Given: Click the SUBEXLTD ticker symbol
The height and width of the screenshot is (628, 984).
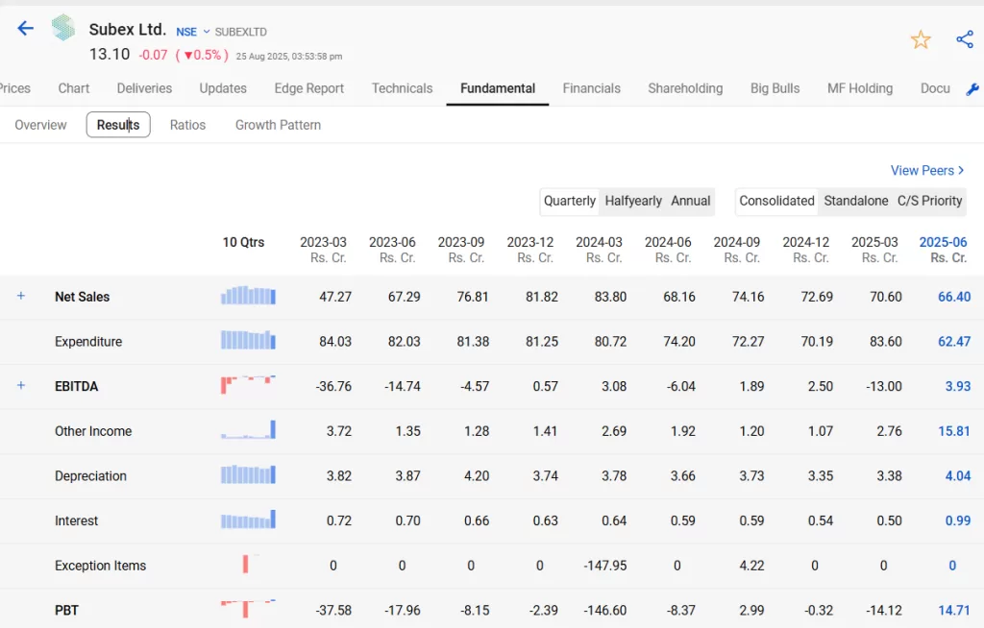Looking at the screenshot, I should pyautogui.click(x=241, y=32).
